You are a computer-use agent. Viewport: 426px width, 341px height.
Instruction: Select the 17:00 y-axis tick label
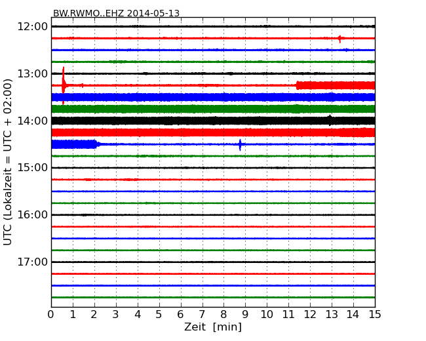point(33,262)
